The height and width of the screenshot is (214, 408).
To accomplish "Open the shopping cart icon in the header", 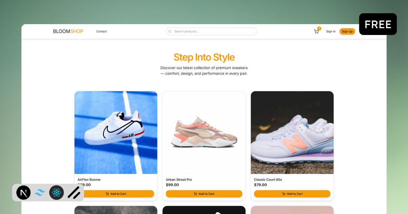I will 316,31.
